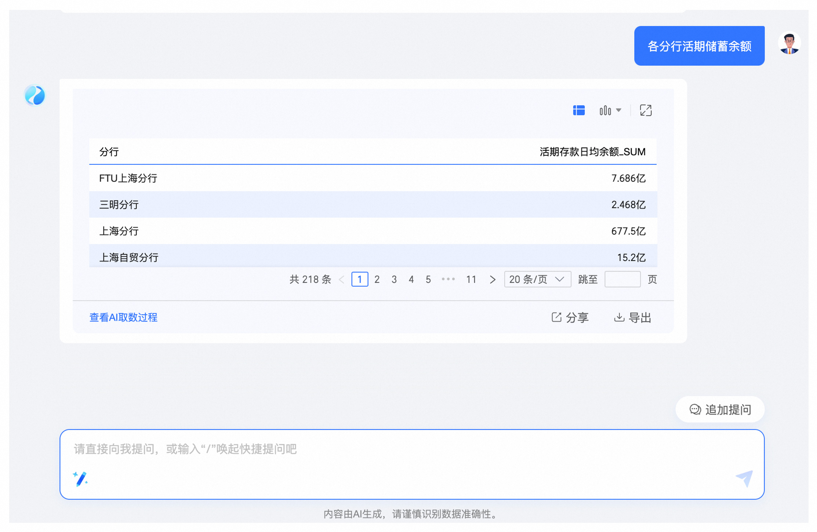Click the 15.2亿 value cell
This screenshot has height=532, width=817.
pos(631,257)
